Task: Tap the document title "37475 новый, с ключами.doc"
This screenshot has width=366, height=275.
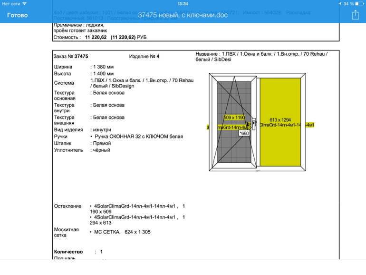Action: (x=183, y=15)
